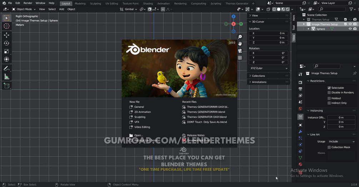Open View Layer properties tab icon
Viewport: 359px width, 187px height.
tap(300, 96)
